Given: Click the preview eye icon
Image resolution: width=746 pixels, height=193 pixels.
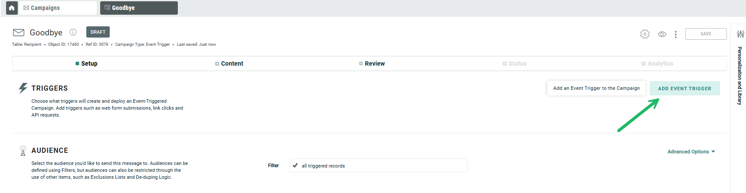Looking at the screenshot, I should click(x=662, y=34).
